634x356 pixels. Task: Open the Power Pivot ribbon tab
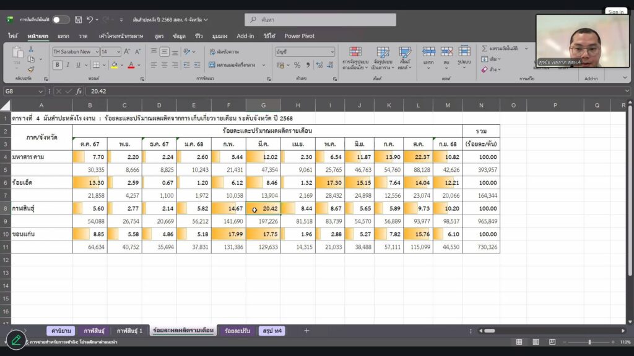click(300, 36)
